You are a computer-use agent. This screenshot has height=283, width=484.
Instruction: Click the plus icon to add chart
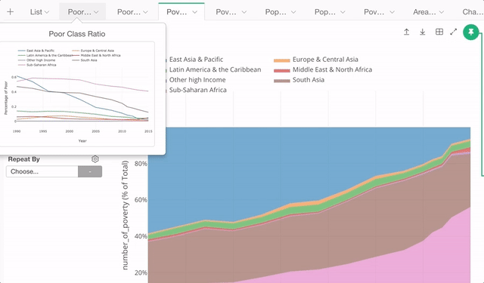click(x=10, y=12)
